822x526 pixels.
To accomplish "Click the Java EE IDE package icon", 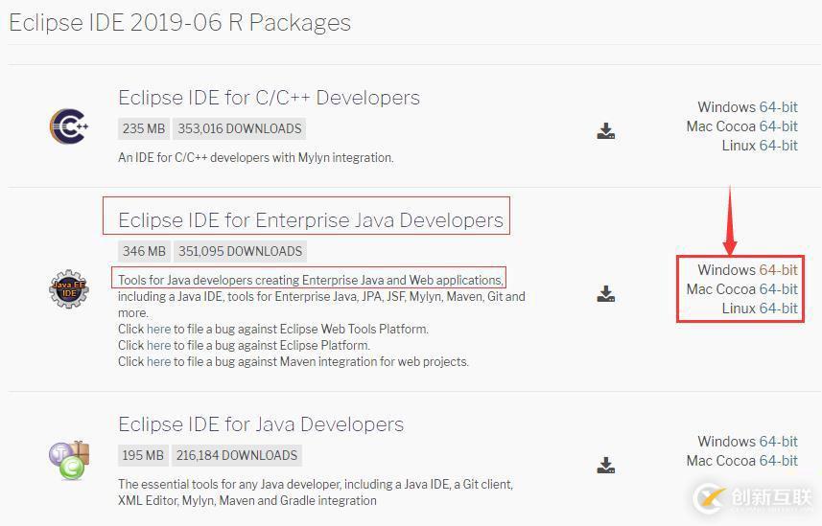I will (x=69, y=288).
